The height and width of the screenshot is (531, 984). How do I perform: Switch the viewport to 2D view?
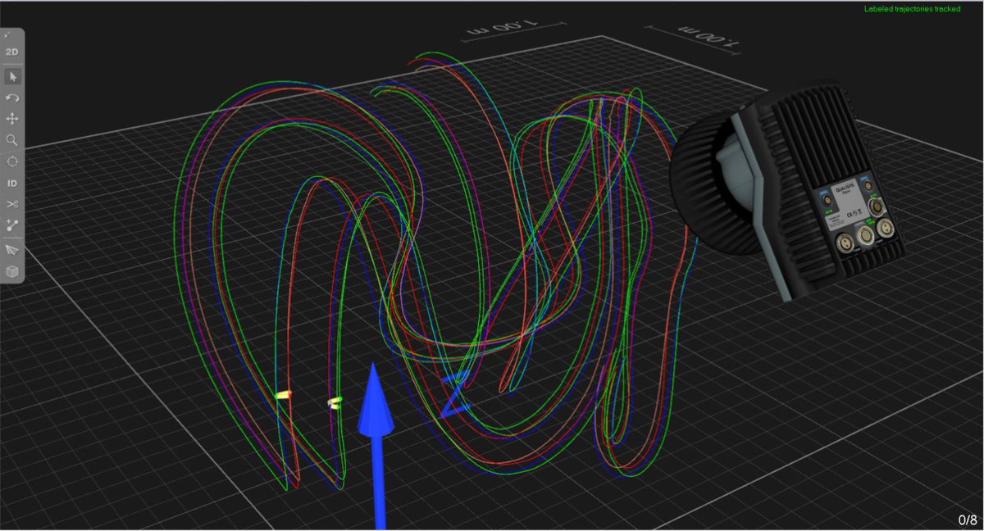[x=12, y=52]
